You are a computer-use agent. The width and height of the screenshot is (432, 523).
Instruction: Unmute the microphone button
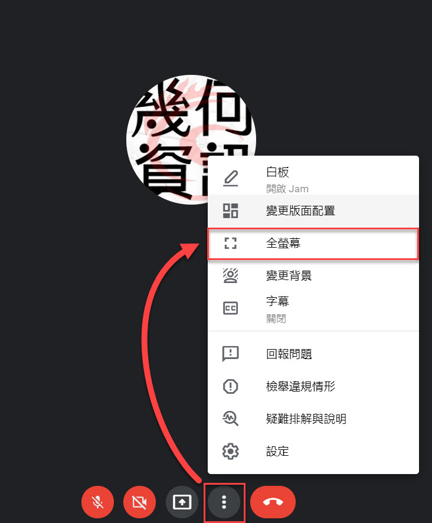(97, 502)
